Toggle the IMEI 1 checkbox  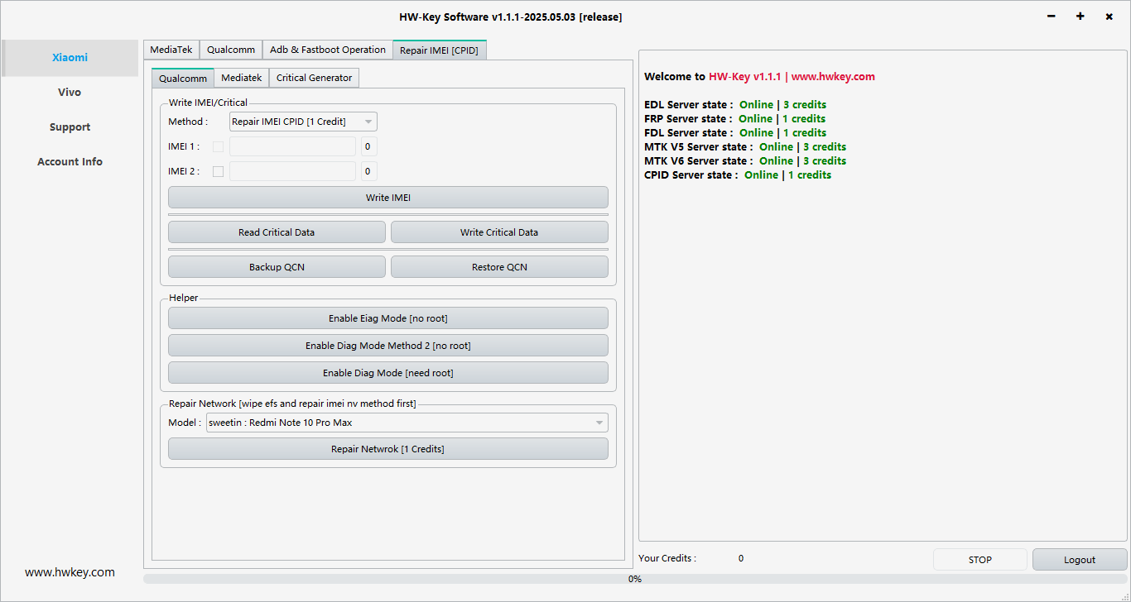[x=219, y=147]
